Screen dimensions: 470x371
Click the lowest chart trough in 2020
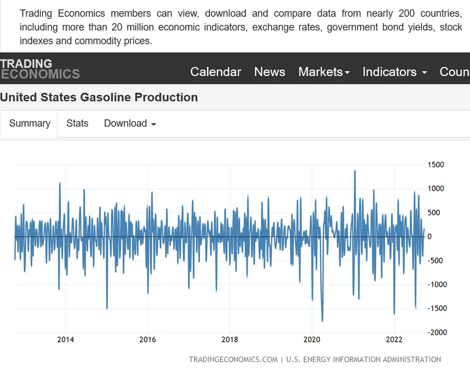click(x=322, y=320)
